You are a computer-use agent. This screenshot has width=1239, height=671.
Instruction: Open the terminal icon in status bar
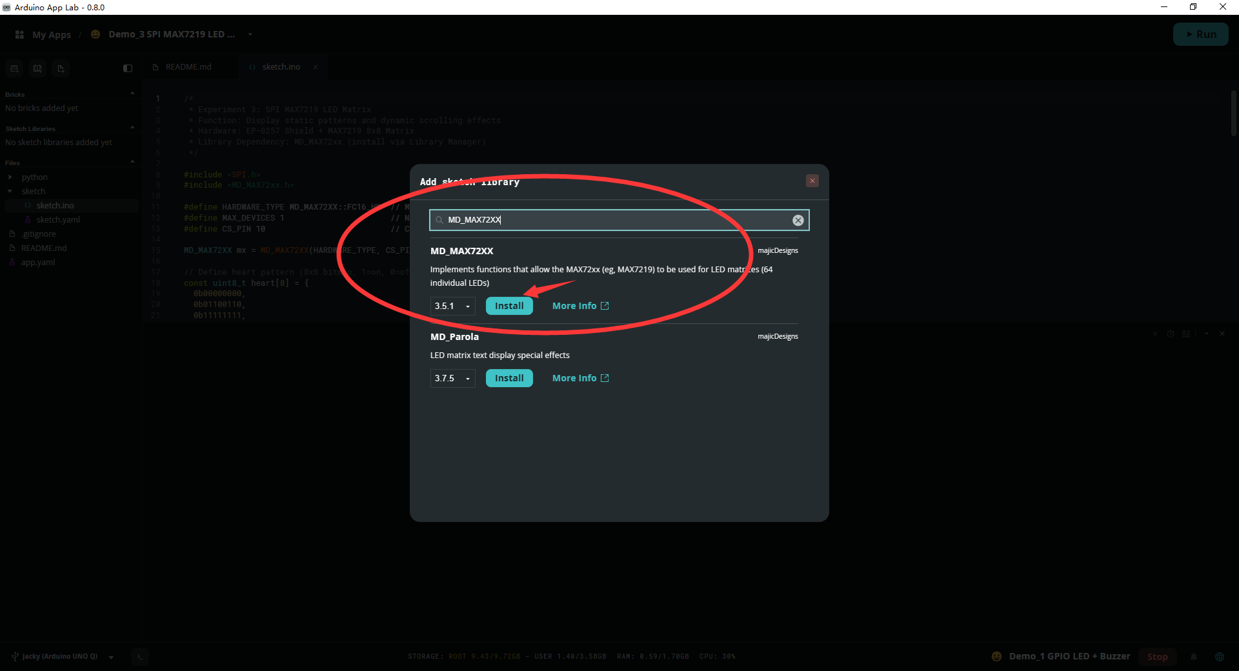pyautogui.click(x=139, y=657)
